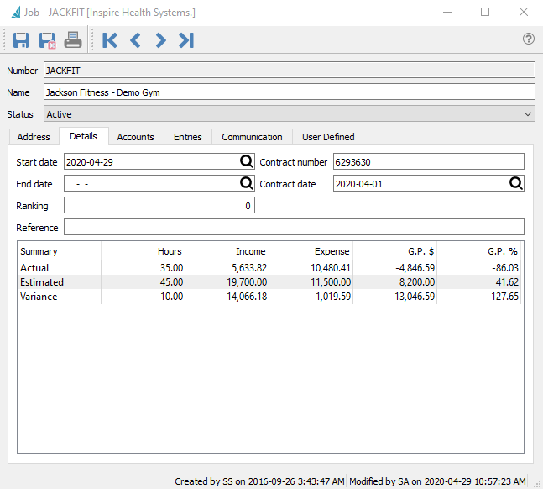Open Start date lookup magnifier
543x489 pixels.
point(247,162)
